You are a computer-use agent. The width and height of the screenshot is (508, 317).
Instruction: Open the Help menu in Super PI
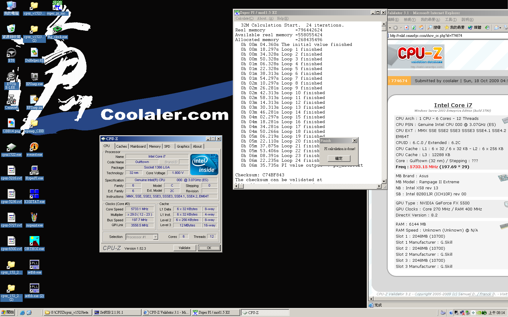pyautogui.click(x=283, y=18)
